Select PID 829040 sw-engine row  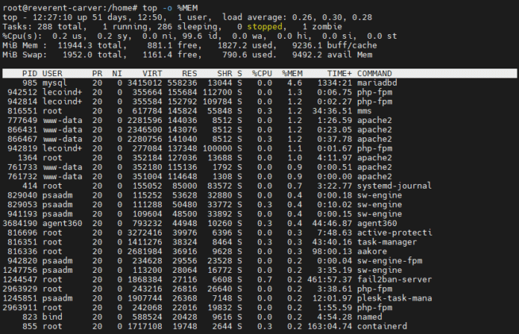259,195
